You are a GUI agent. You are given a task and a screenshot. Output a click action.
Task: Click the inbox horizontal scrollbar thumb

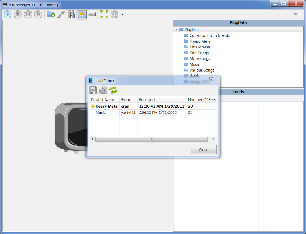tap(151, 139)
